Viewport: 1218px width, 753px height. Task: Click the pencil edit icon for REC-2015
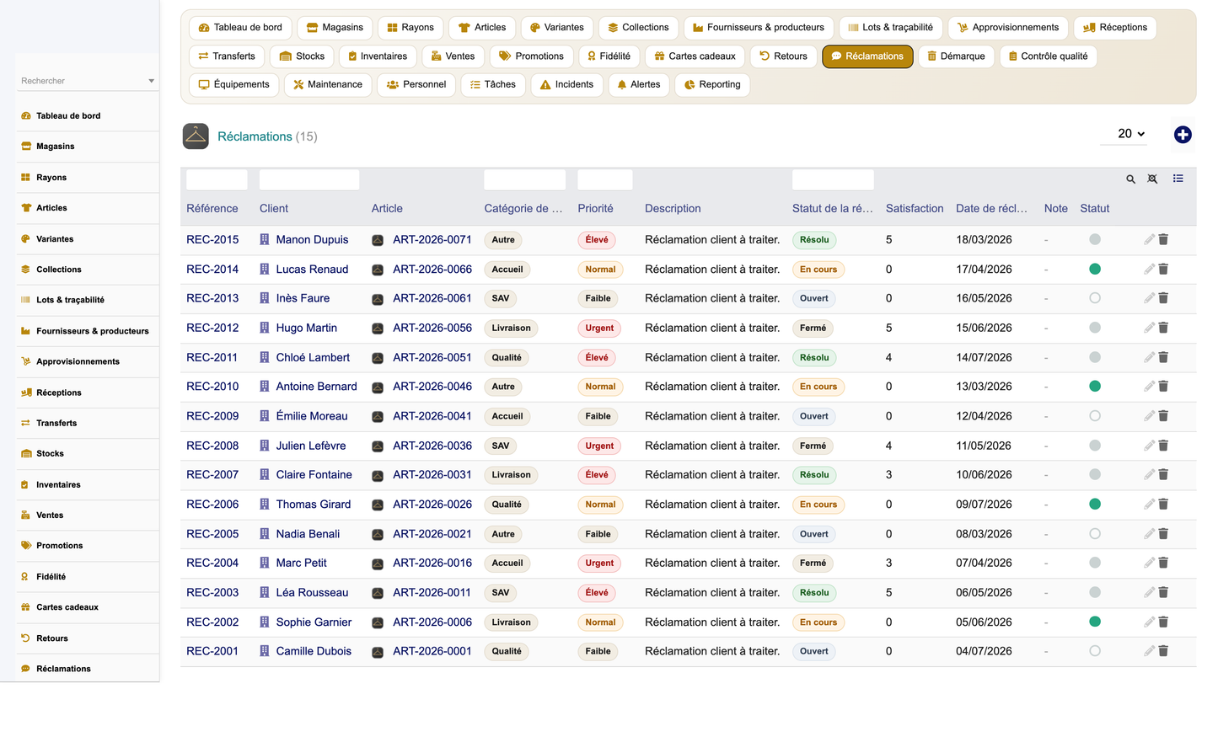(x=1149, y=240)
